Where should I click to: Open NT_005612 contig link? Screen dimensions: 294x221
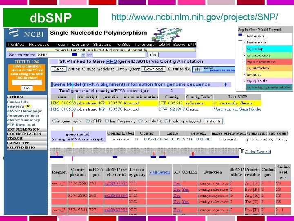click(171, 103)
